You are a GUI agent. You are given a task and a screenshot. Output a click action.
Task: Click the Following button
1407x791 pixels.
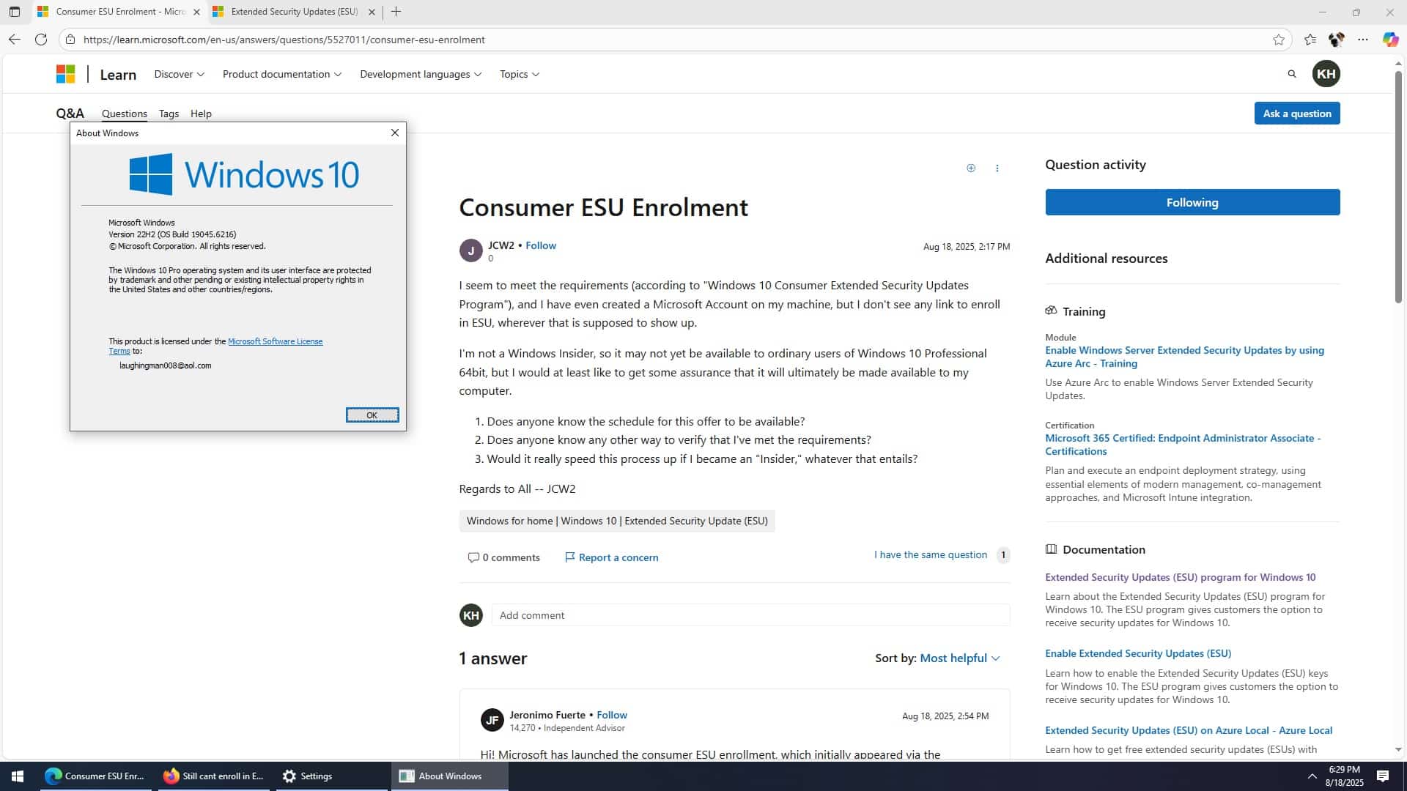1192,202
